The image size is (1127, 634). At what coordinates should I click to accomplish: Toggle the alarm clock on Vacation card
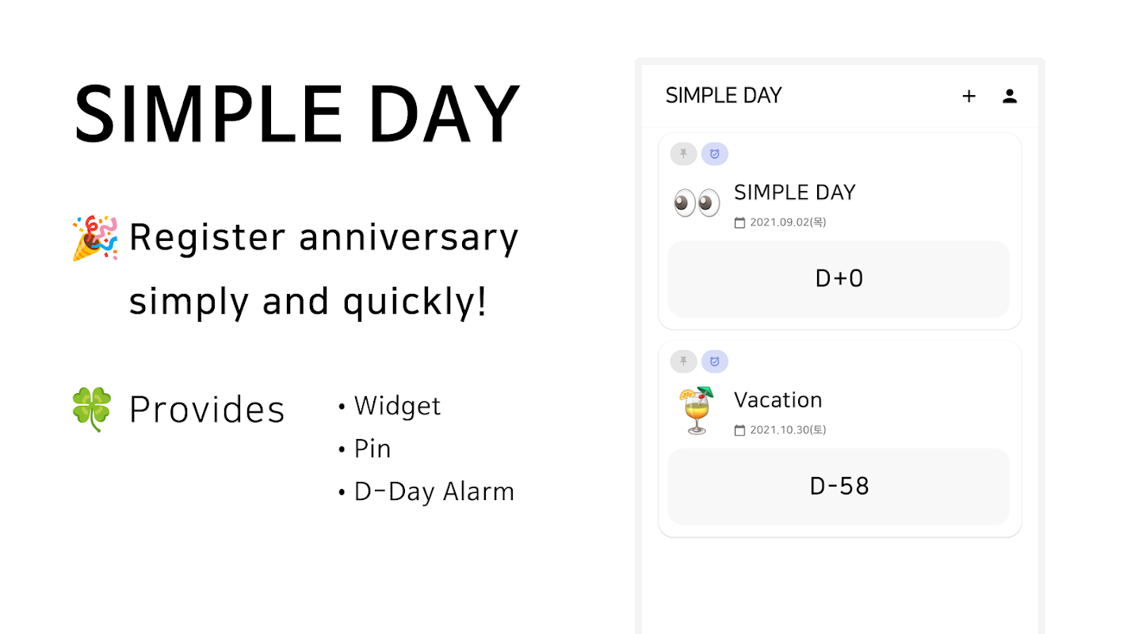click(715, 361)
